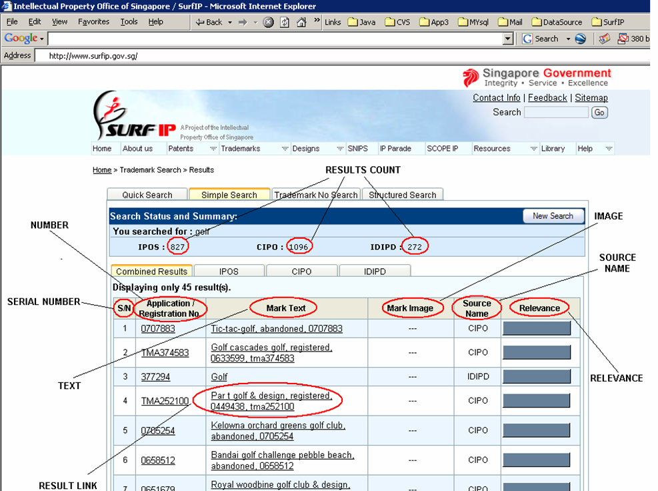
Task: Click the Google toolbar popup blocker icon
Action: tap(623, 39)
